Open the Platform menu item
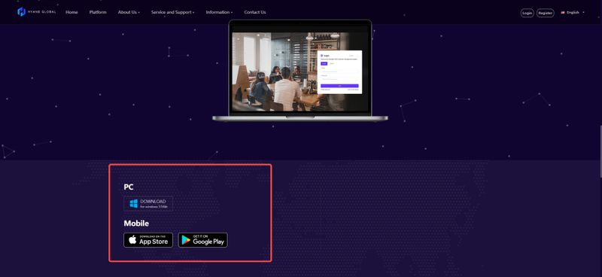602x277 pixels. pos(98,12)
